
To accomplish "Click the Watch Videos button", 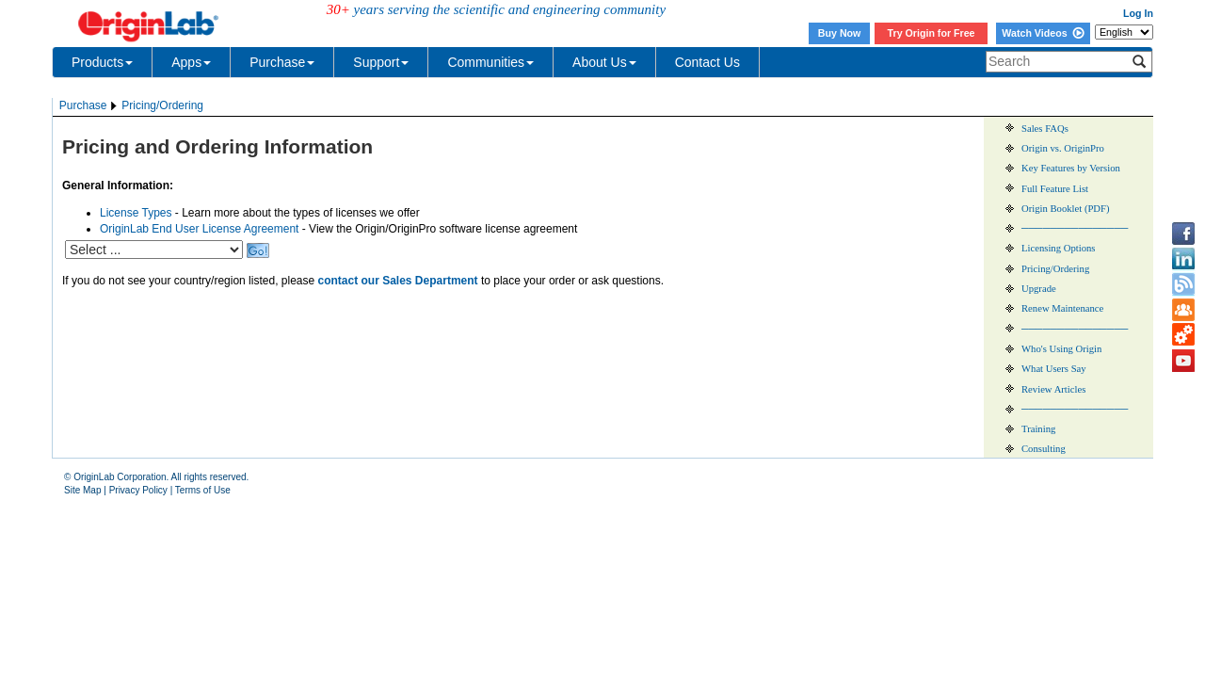I will click(1042, 33).
